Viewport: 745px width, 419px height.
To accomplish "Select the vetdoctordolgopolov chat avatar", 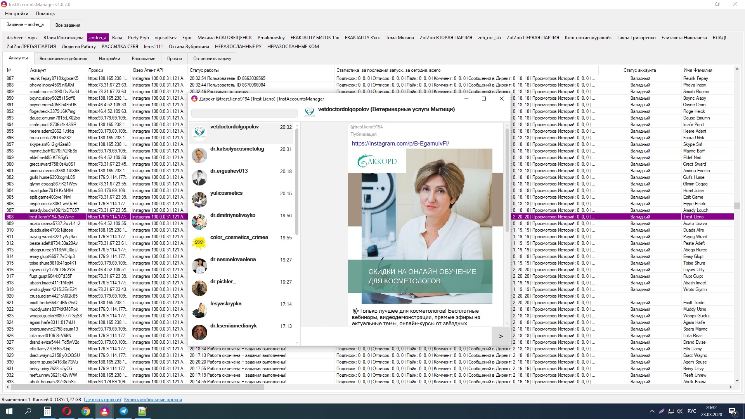I will (199, 132).
